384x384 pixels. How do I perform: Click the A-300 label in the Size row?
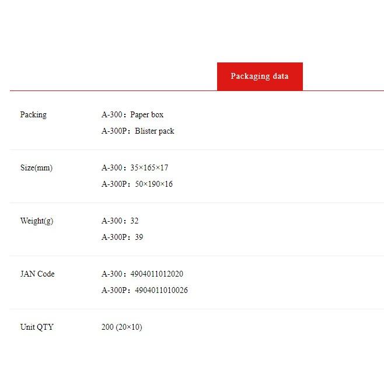click(112, 167)
